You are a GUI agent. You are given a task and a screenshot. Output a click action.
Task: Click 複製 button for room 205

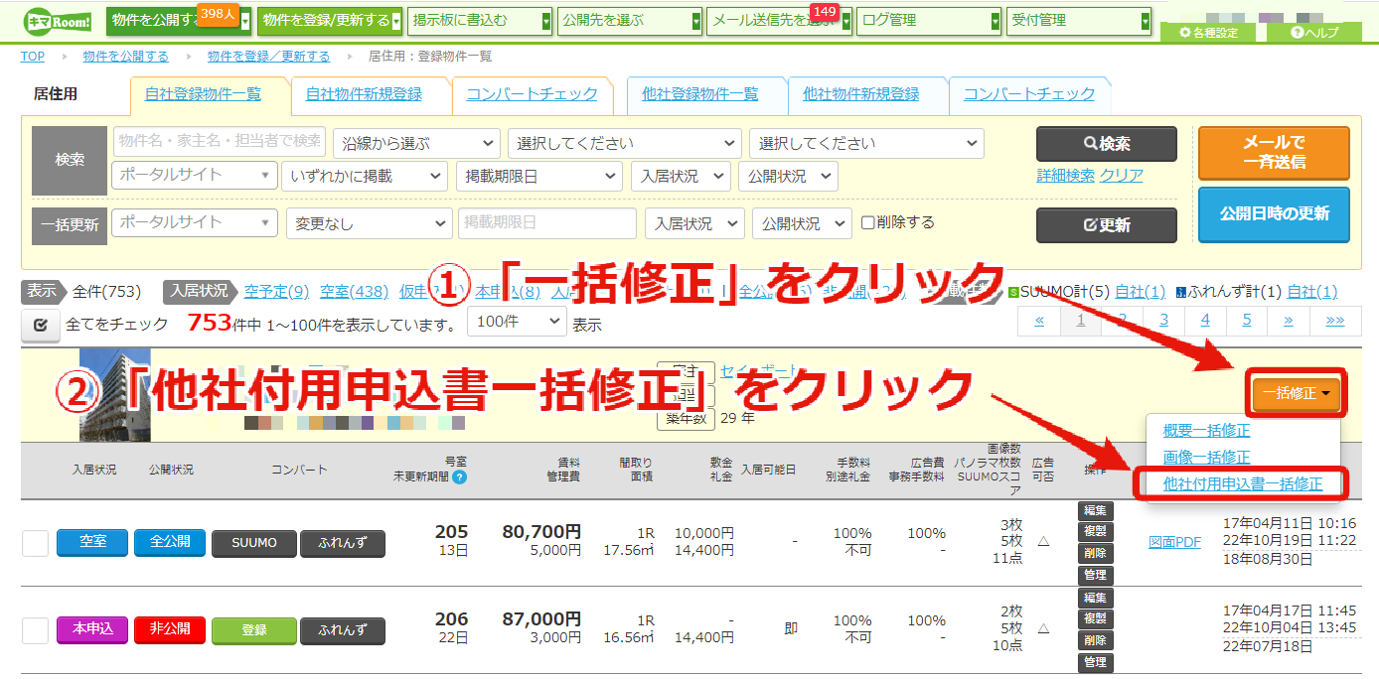(1096, 532)
